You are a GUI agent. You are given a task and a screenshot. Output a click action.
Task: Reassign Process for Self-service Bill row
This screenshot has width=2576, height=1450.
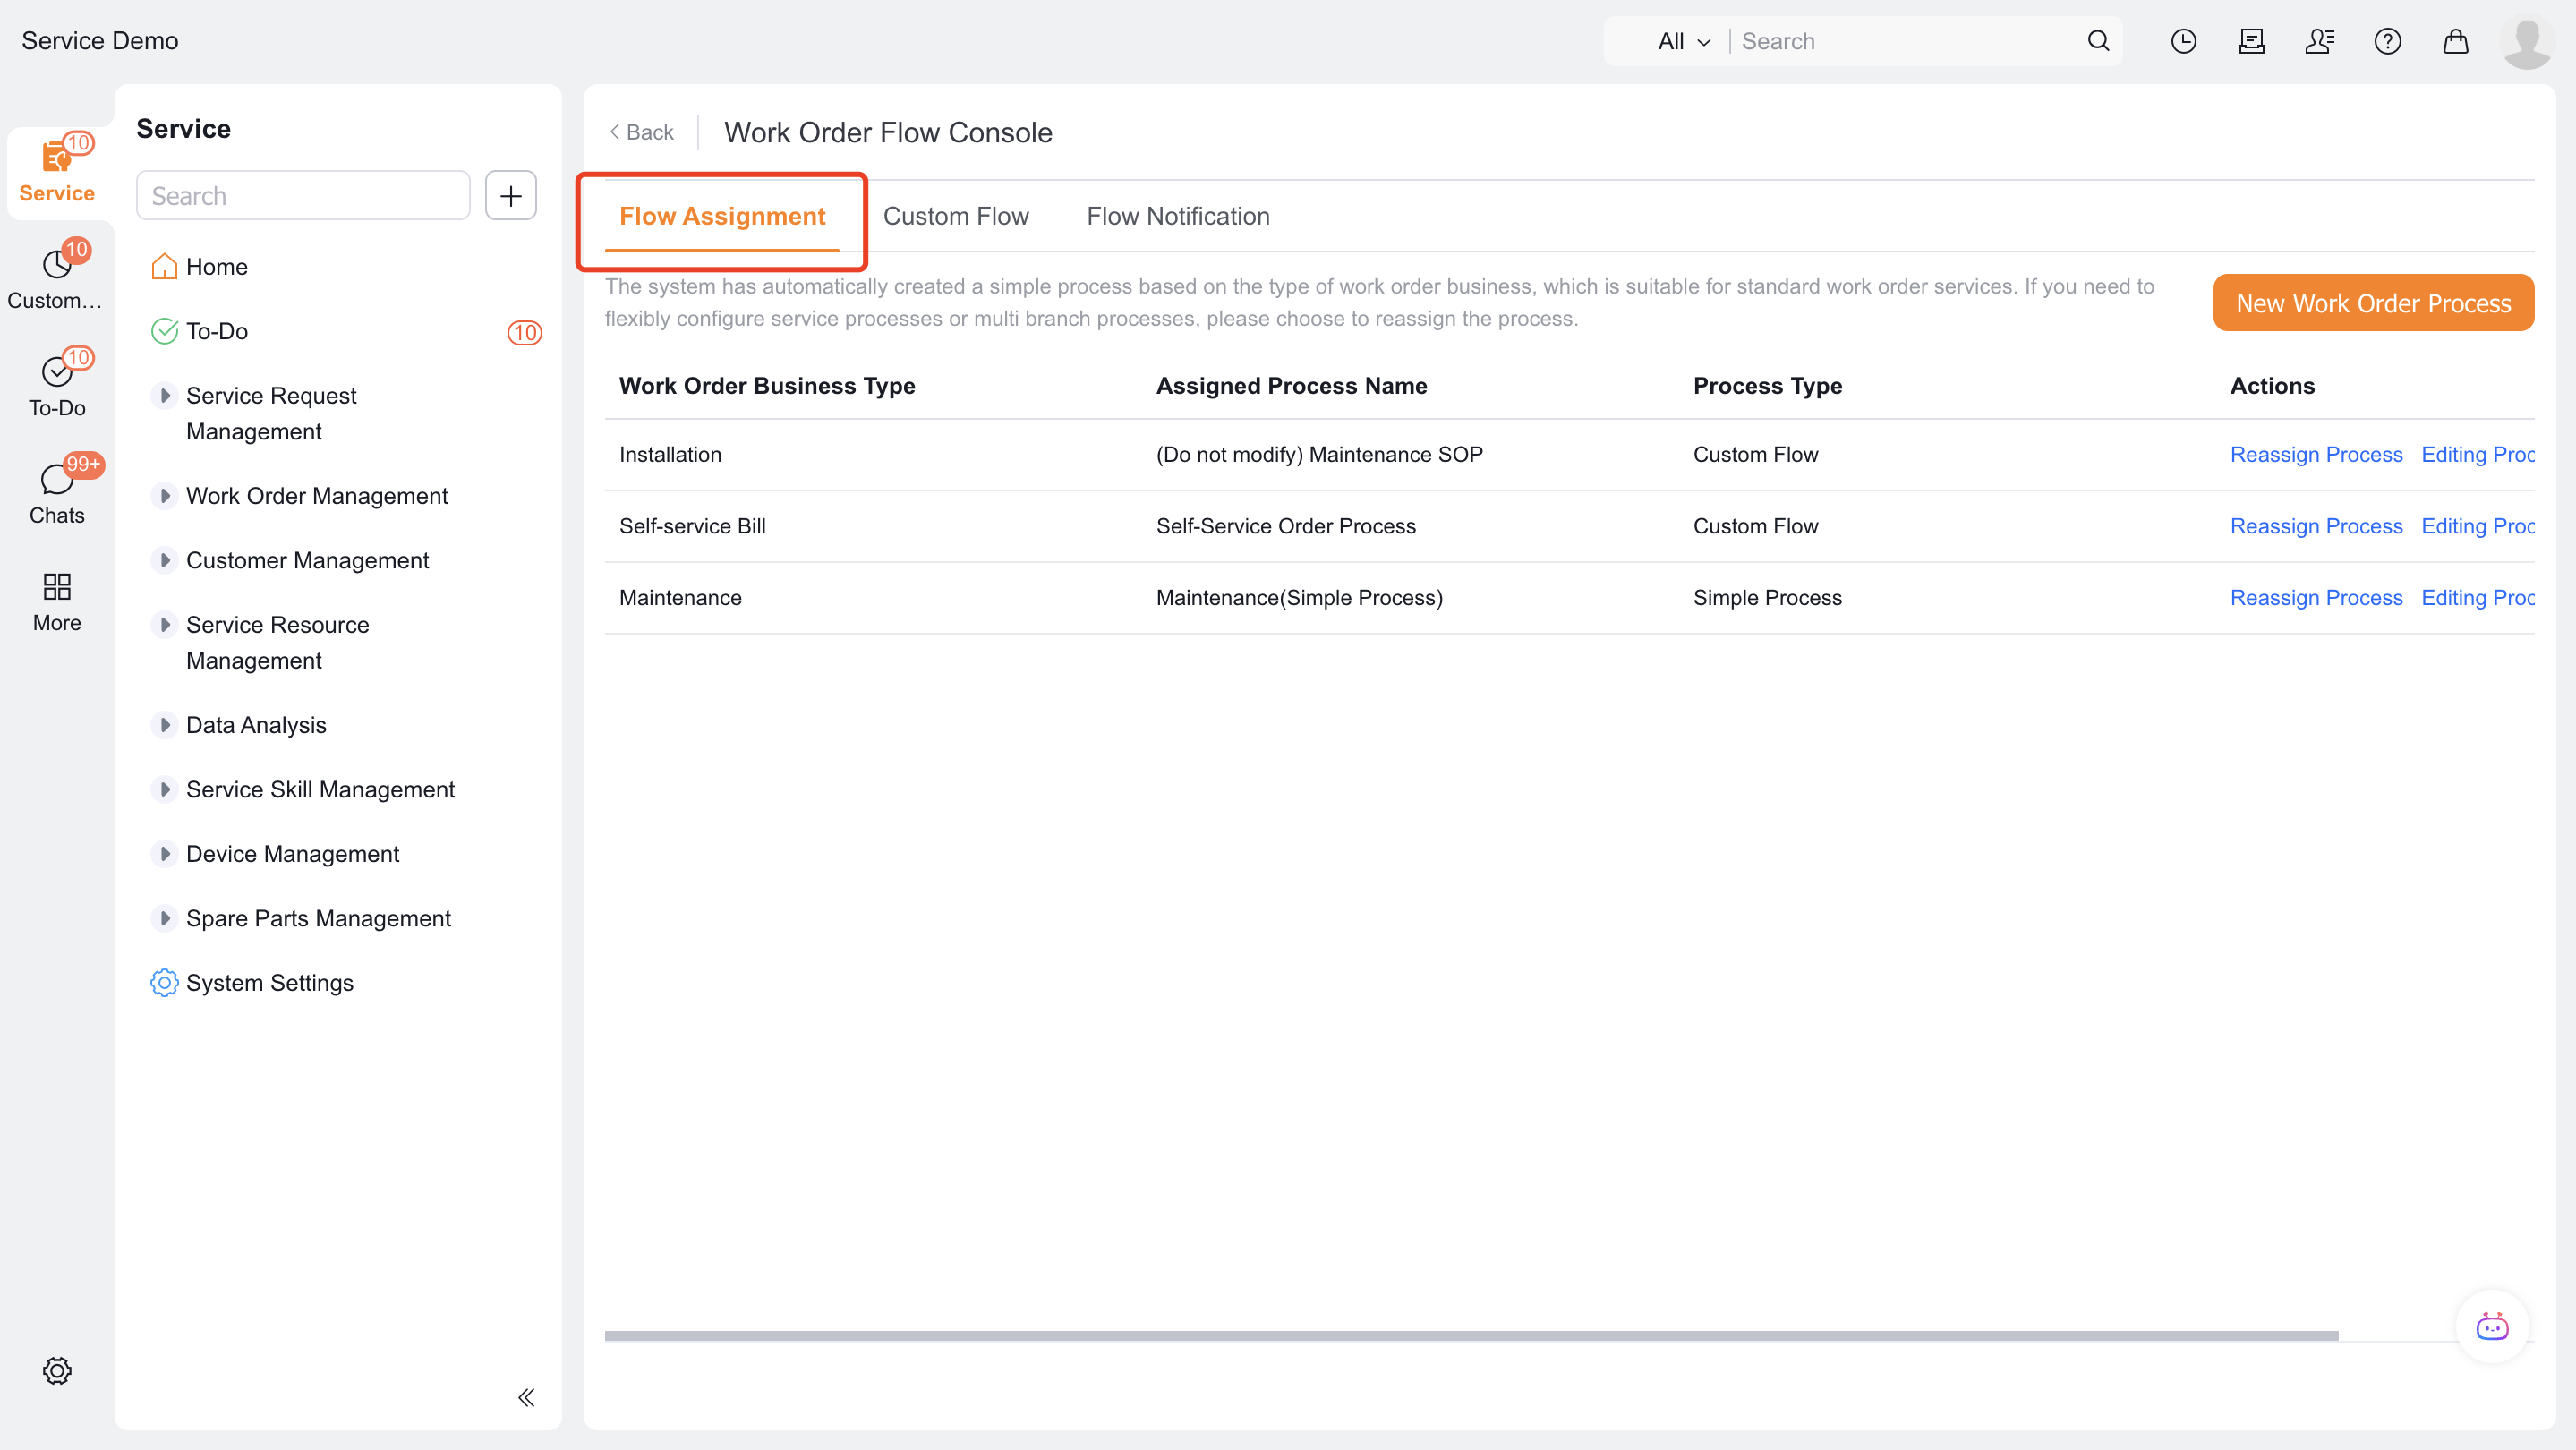pyautogui.click(x=2316, y=526)
